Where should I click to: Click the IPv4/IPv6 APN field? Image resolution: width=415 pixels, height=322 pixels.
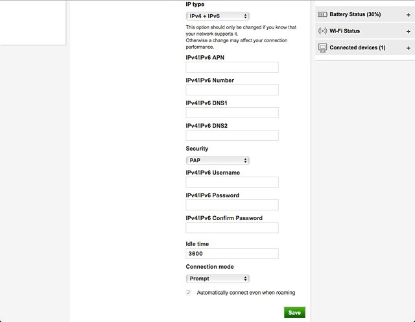tap(232, 68)
